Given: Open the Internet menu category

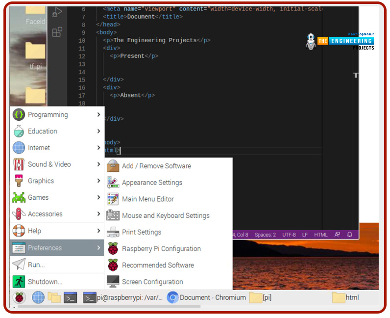Looking at the screenshot, I should (x=57, y=148).
